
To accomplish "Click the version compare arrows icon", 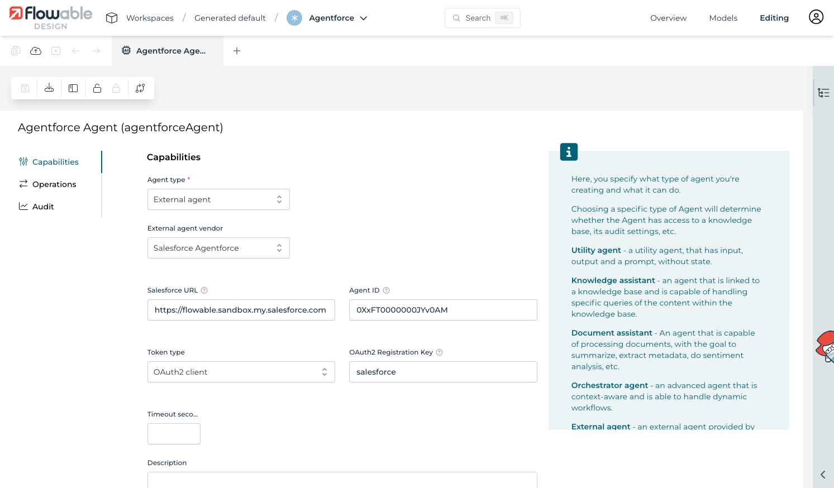I will (x=140, y=88).
